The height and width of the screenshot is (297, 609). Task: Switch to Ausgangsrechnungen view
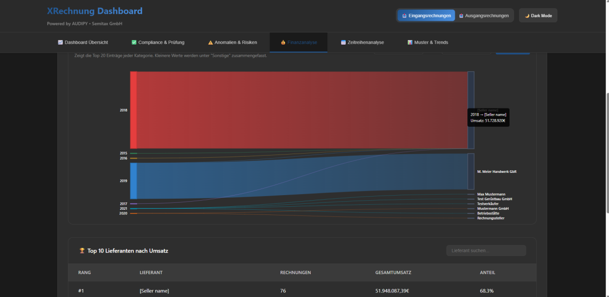[x=484, y=16]
